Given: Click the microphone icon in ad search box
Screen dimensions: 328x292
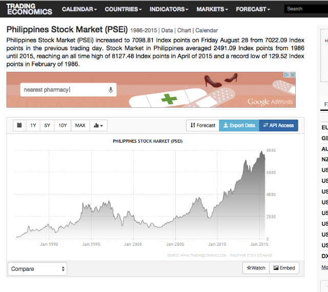Looking at the screenshot, I should pos(111,90).
